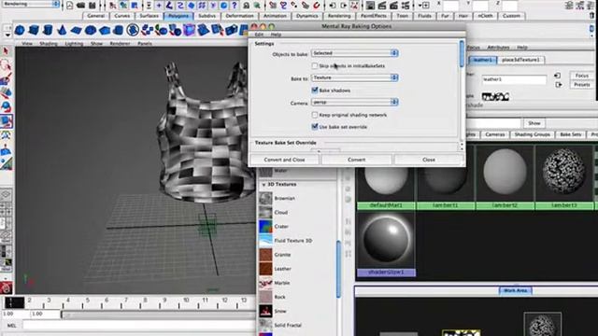Viewport: 598px width, 336px height.
Task: Open the Camera dropdown set to persp
Action: pyautogui.click(x=355, y=102)
